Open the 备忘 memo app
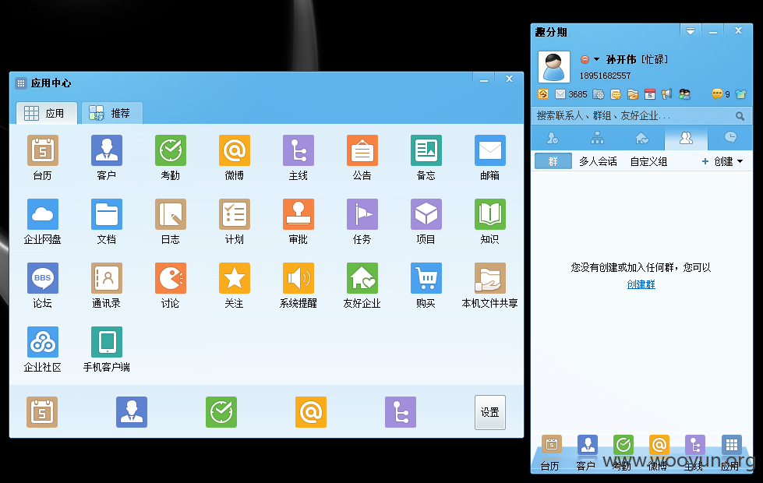 pyautogui.click(x=426, y=151)
